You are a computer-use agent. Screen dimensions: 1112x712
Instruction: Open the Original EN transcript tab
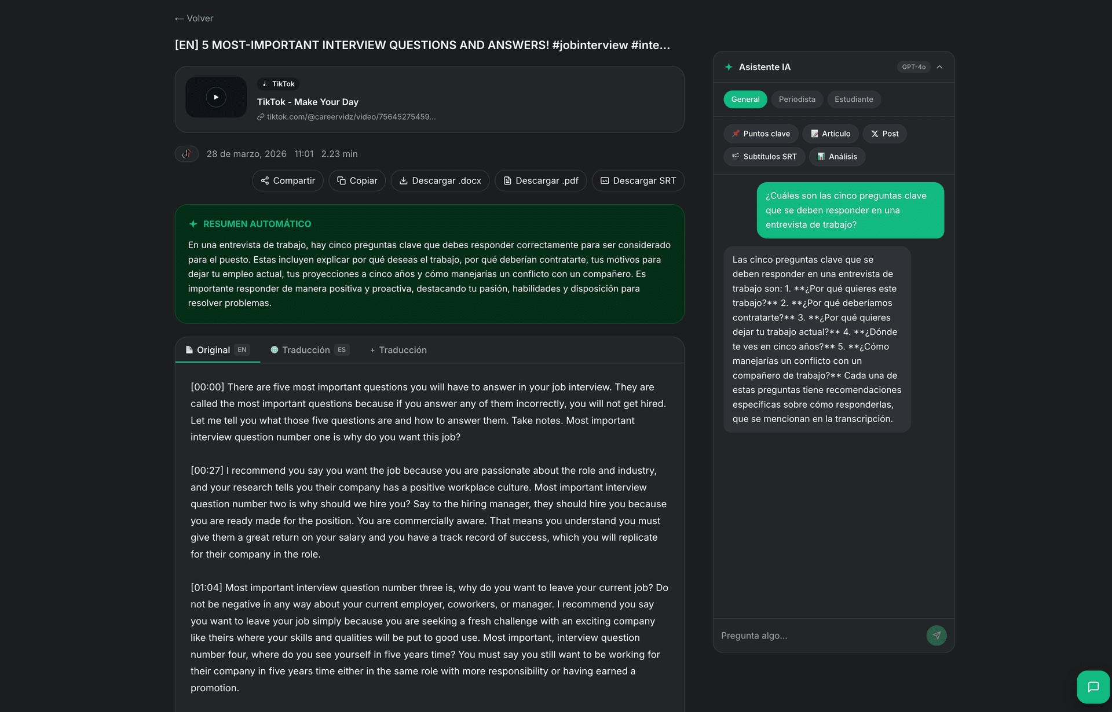click(x=217, y=350)
